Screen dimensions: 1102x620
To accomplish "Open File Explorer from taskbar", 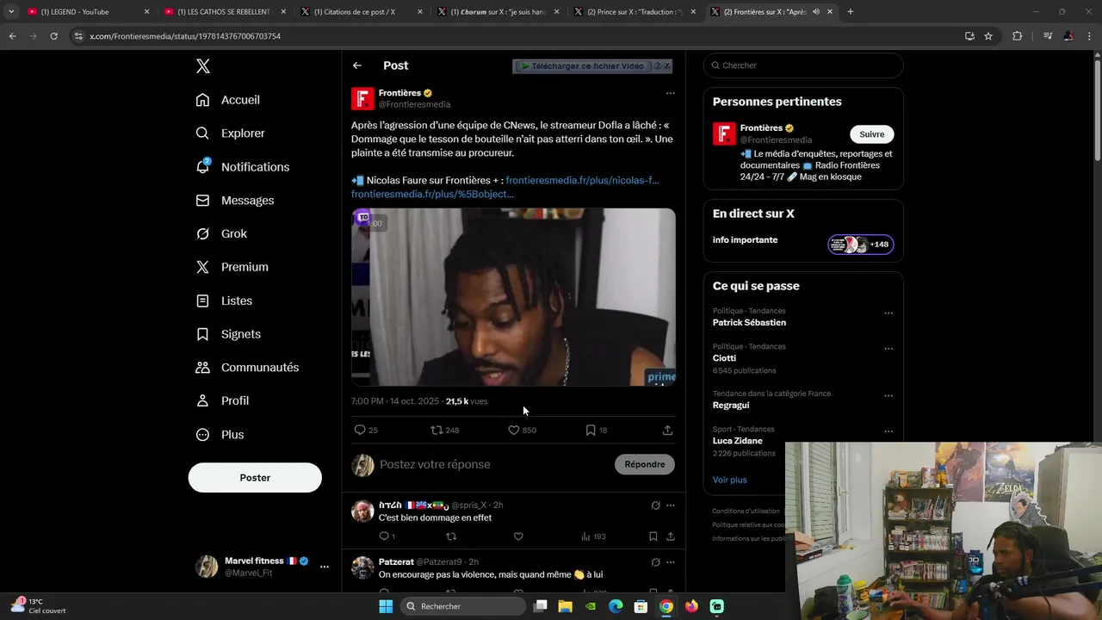I will click(x=565, y=606).
